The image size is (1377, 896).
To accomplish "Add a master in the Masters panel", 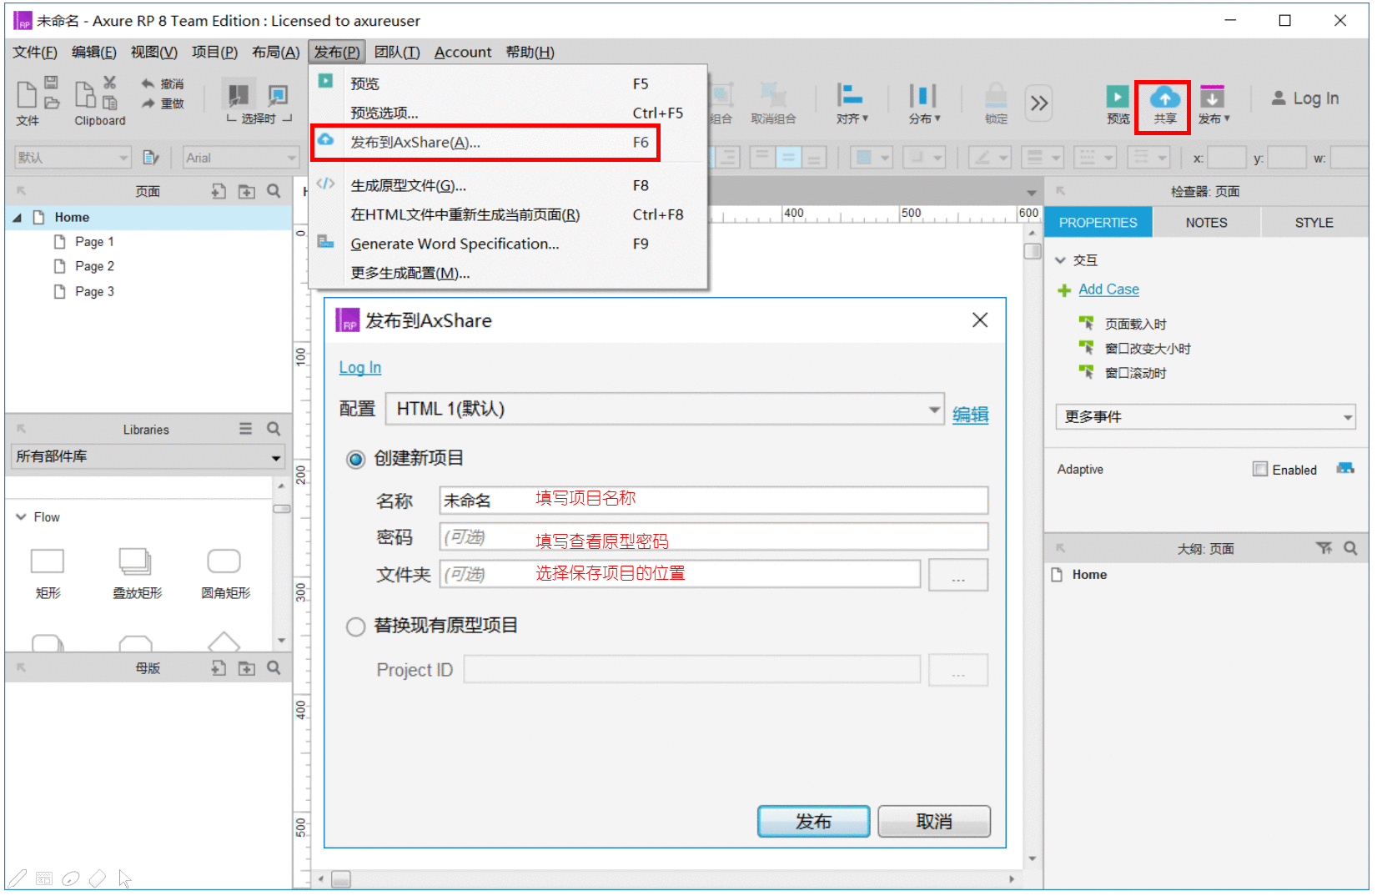I will [219, 668].
